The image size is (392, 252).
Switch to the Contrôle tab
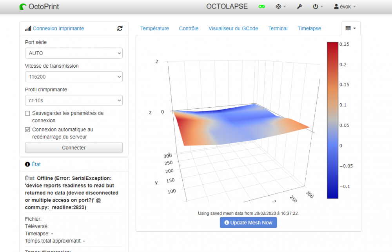click(189, 29)
